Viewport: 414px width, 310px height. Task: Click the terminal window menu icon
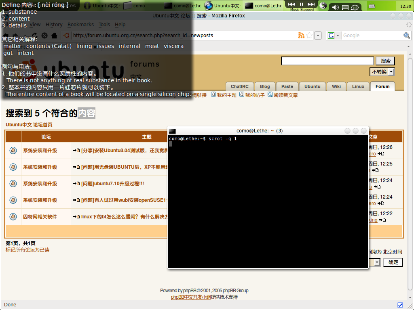point(172,131)
